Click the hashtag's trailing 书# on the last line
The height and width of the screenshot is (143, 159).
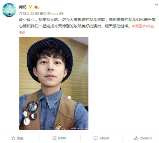(22, 32)
